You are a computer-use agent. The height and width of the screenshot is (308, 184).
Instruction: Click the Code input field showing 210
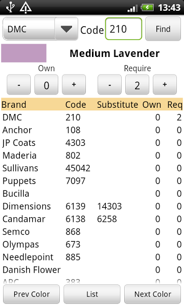(x=124, y=29)
